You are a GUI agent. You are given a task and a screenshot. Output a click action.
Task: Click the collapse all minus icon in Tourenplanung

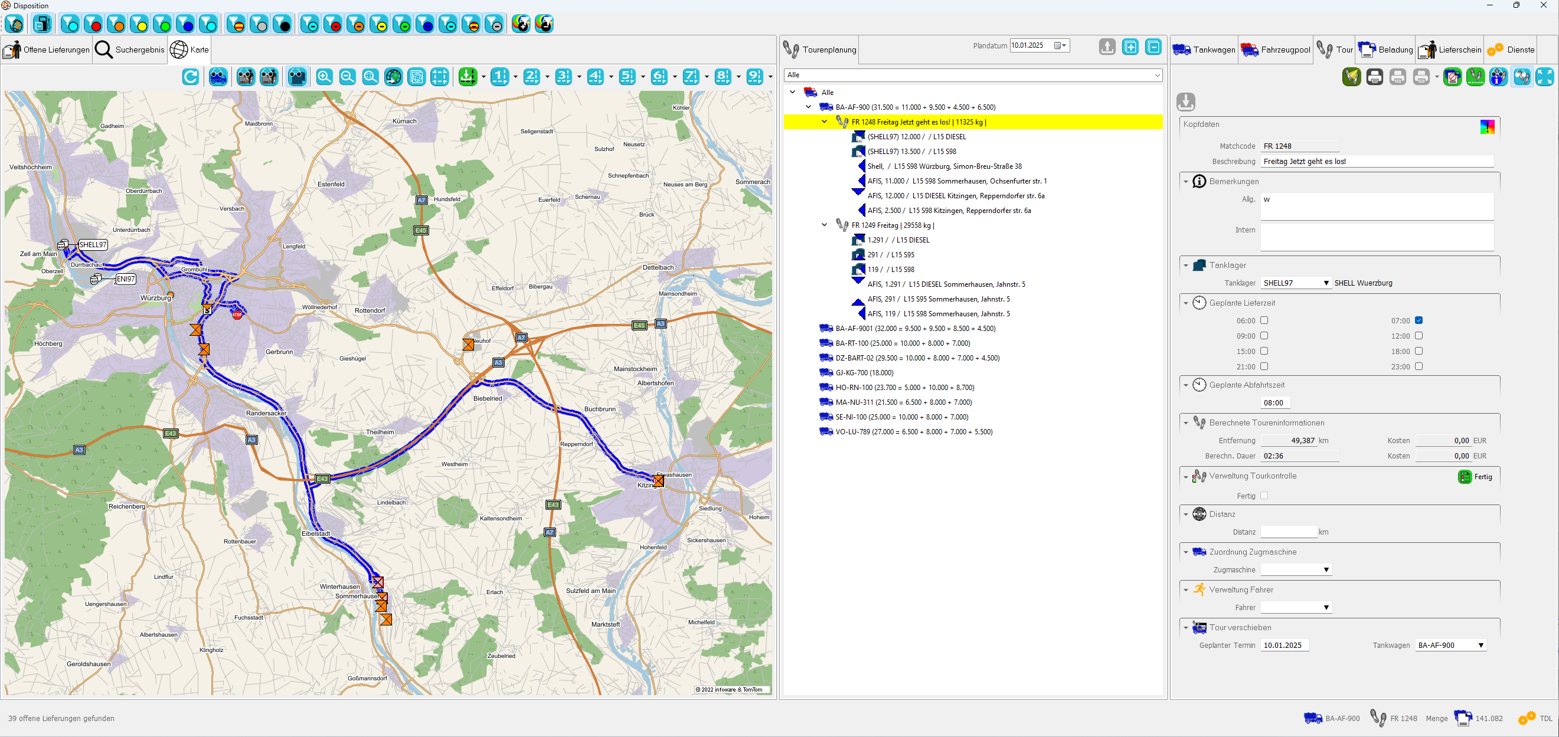coord(1153,47)
